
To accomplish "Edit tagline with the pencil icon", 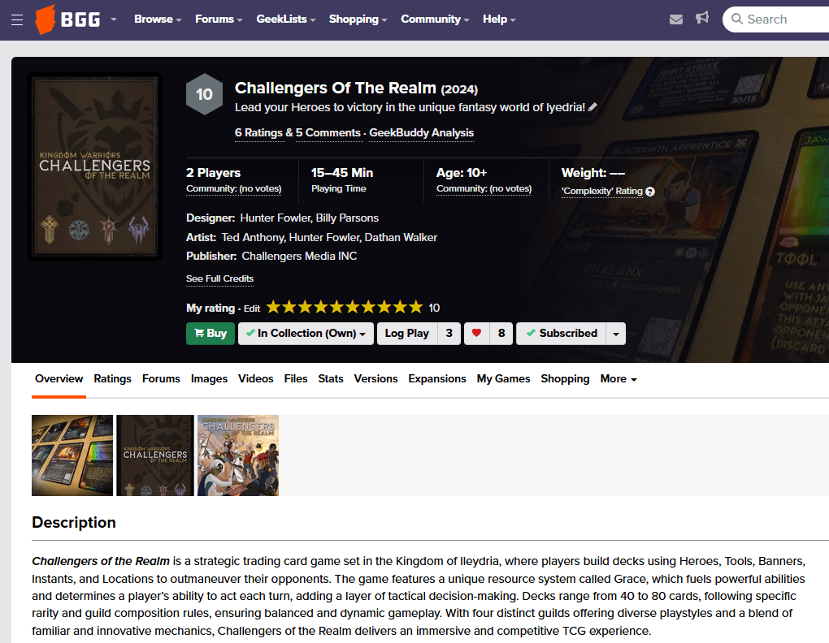I will (x=592, y=107).
